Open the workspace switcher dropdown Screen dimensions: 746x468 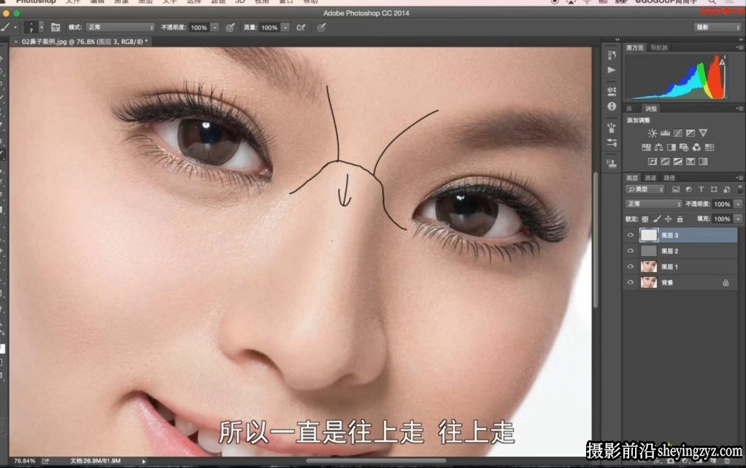tap(717, 28)
